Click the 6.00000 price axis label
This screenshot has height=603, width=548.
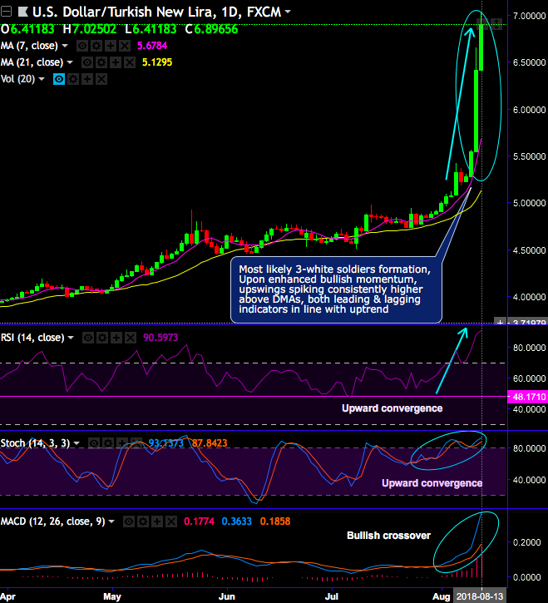(x=529, y=110)
